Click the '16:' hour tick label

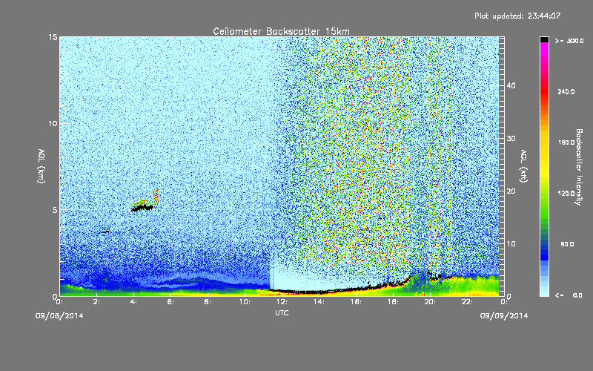[356, 302]
